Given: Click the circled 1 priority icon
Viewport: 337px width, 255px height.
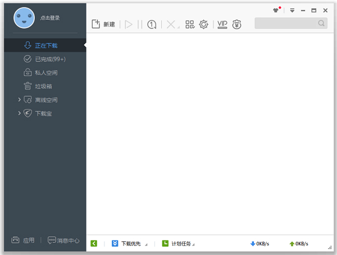Looking at the screenshot, I should [152, 24].
